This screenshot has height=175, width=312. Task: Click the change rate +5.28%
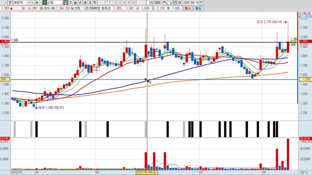click(32, 8)
